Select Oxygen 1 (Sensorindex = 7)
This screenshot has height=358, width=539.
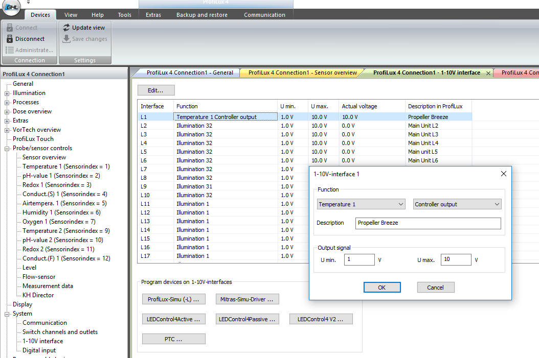click(59, 222)
